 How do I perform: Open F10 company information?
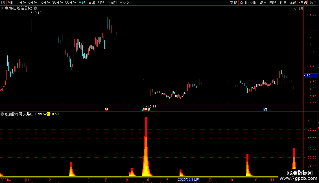click(x=283, y=3)
